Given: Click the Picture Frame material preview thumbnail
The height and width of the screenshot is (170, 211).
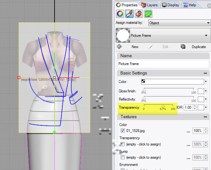Looking at the screenshot, I should point(123,35).
